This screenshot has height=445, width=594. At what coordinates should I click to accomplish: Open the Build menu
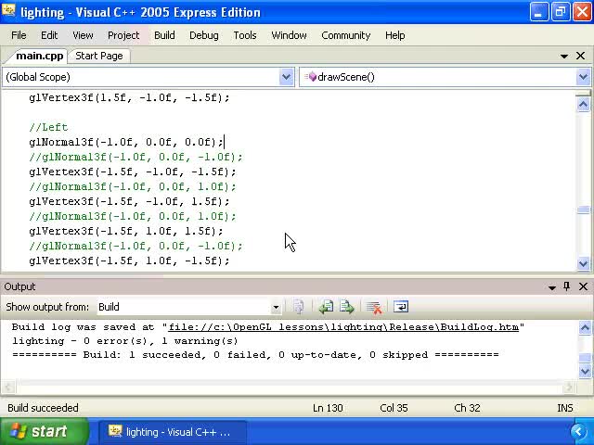click(x=164, y=35)
